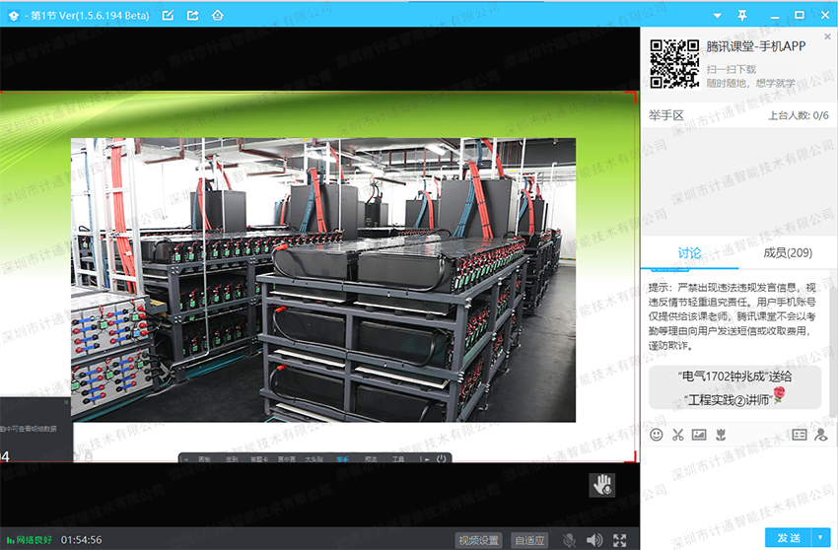Open the emoji picker in chat
Screen dimensions: 838x550
click(657, 434)
